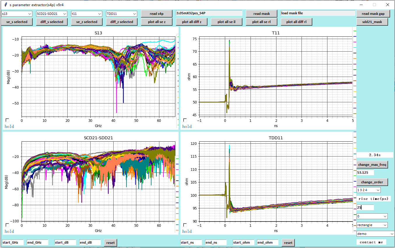This screenshot has height=248, width=395.
Task: Focus the start_GHz input field
Action: point(13,242)
